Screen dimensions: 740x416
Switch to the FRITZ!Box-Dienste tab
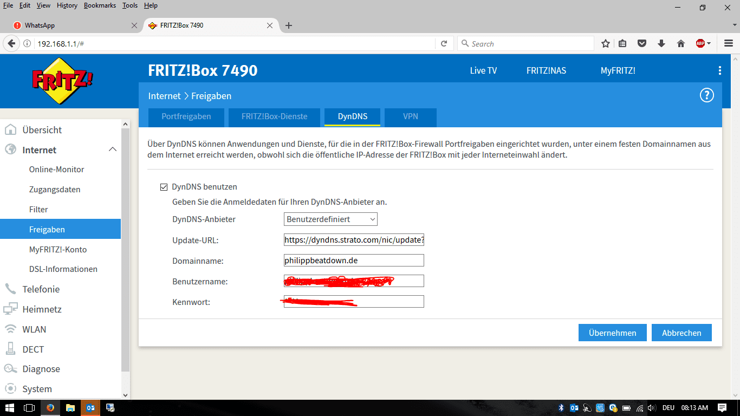coord(275,116)
